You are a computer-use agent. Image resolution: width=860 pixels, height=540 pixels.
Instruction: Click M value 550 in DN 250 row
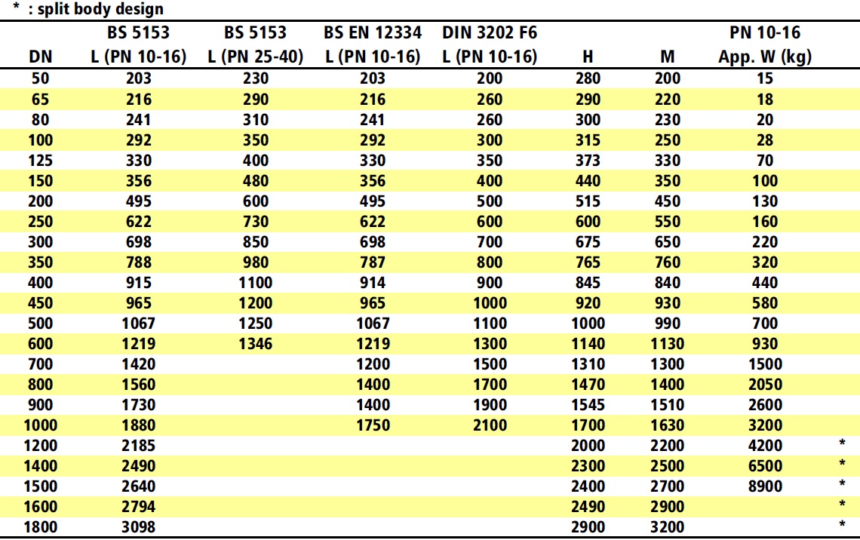(x=668, y=221)
